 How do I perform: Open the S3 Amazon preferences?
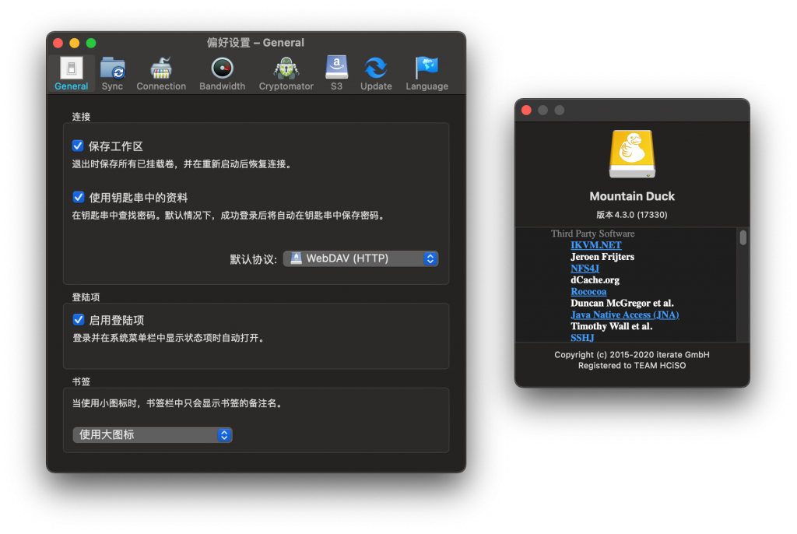coord(336,73)
